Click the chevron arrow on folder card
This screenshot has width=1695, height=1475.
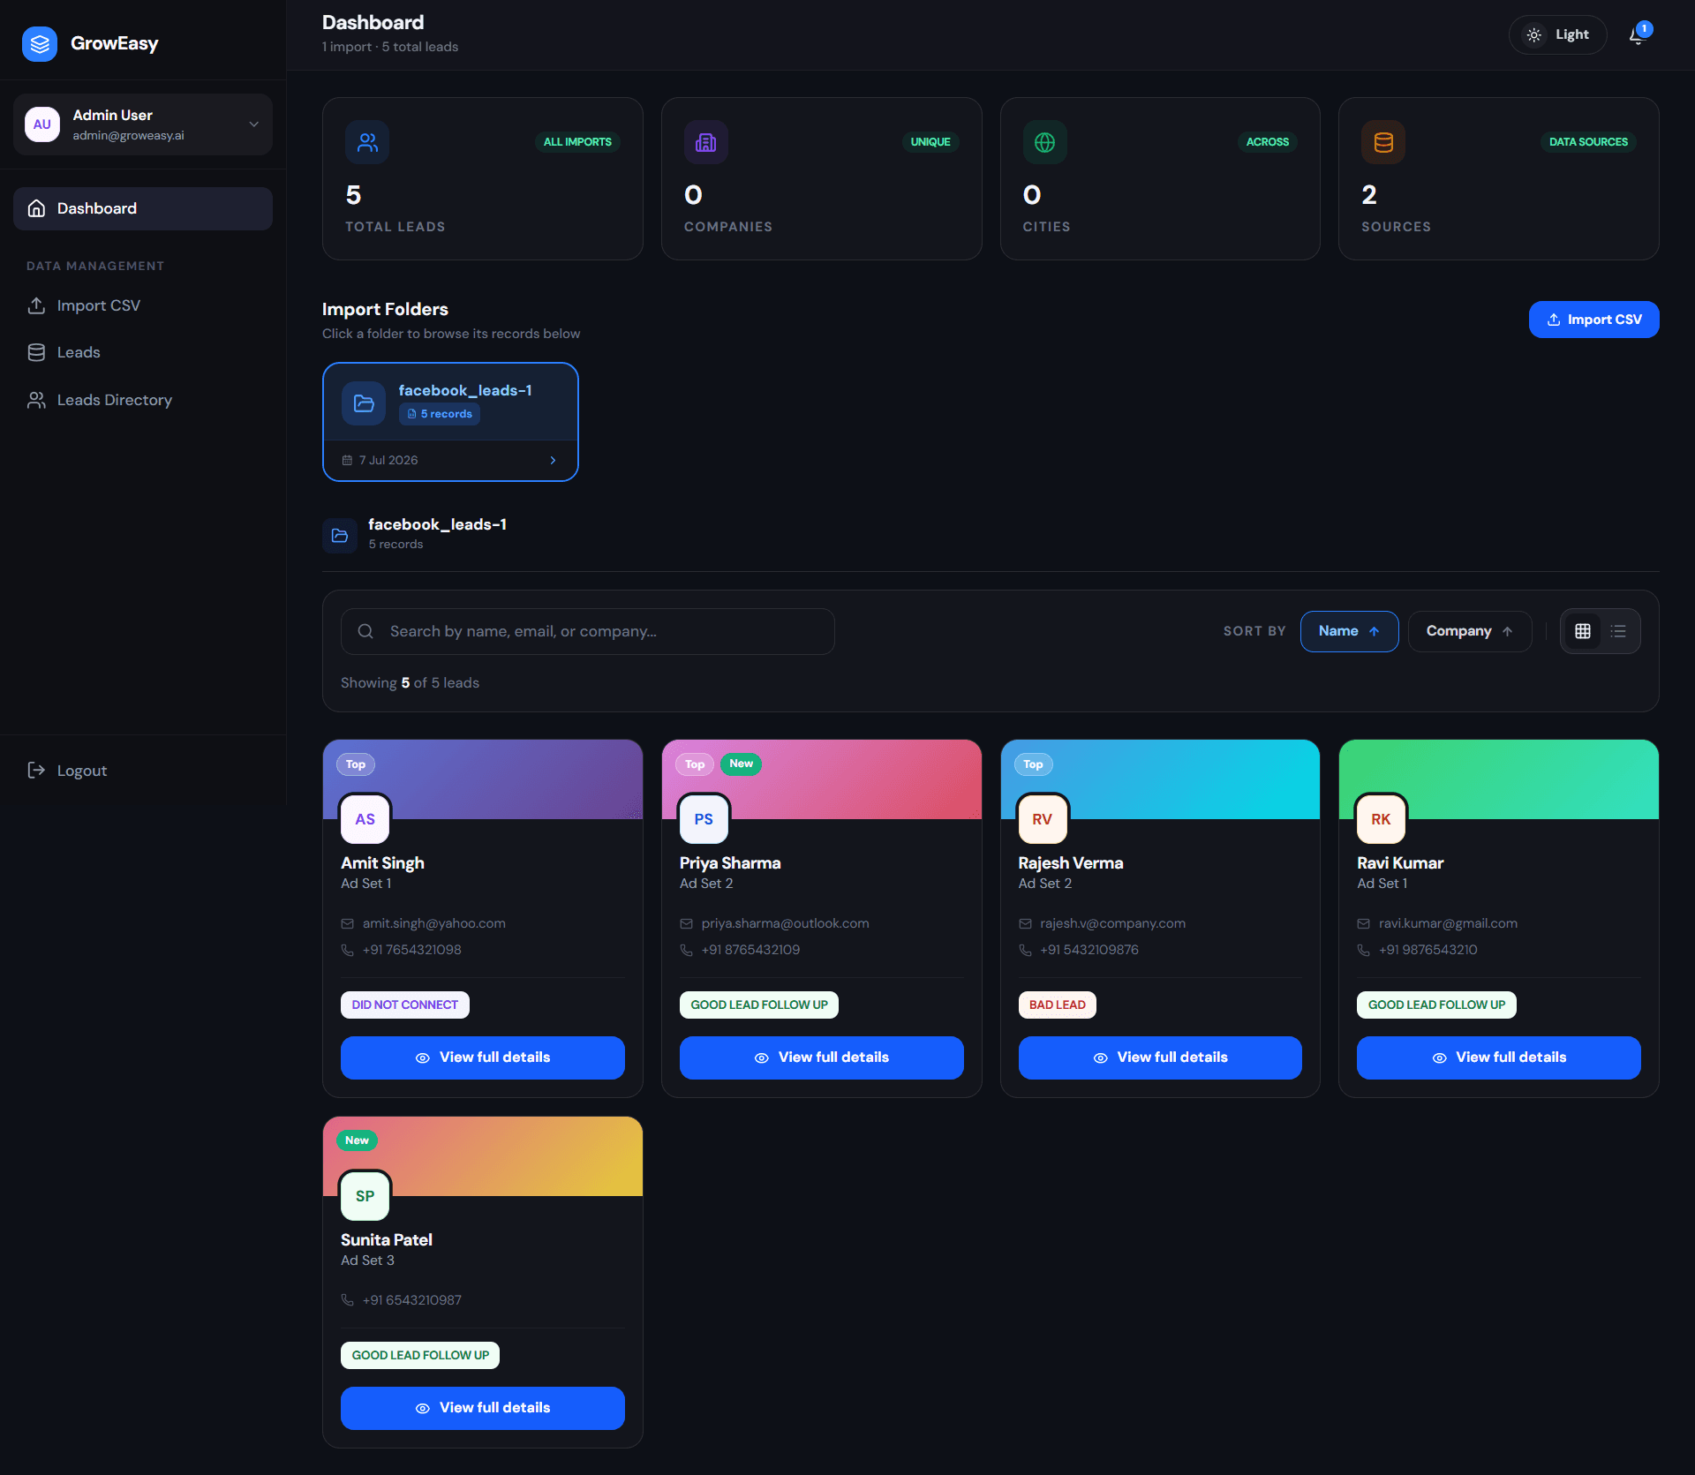coord(554,461)
